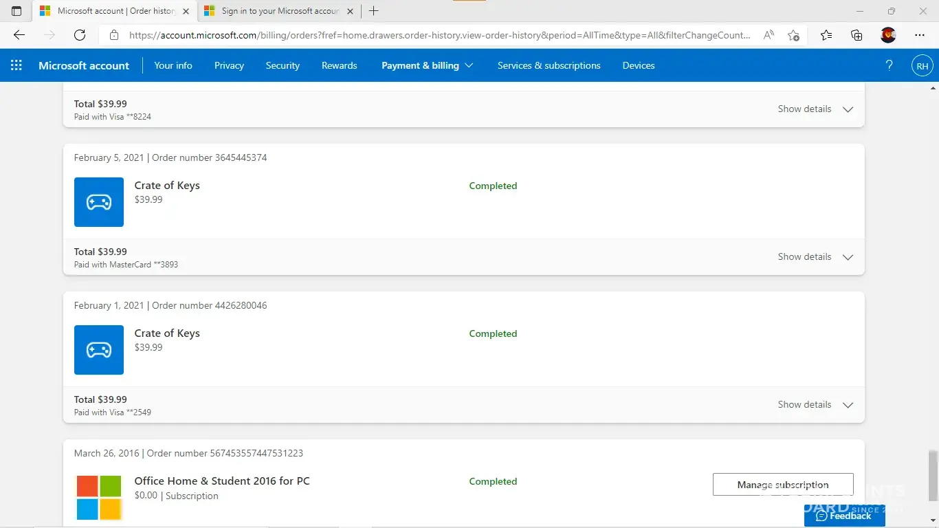Toggle the vertical tabs panel button
Image resolution: width=939 pixels, height=528 pixels.
point(16,11)
